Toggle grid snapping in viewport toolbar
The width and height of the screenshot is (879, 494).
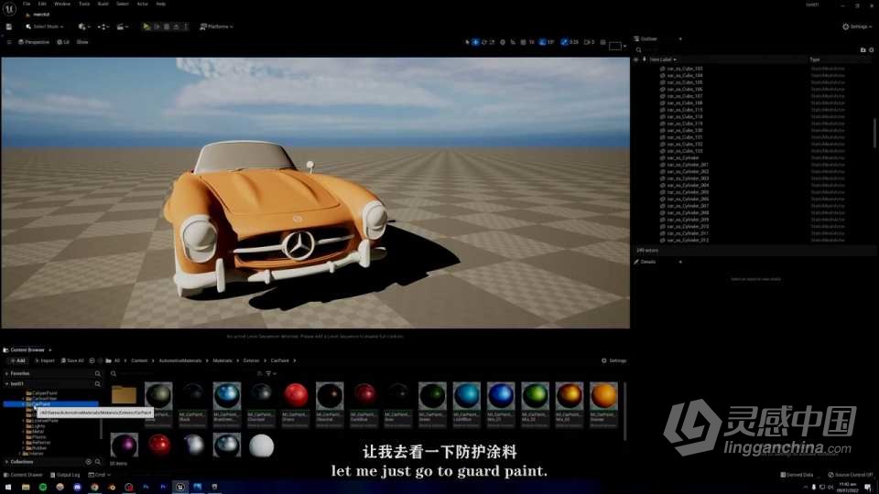[523, 42]
